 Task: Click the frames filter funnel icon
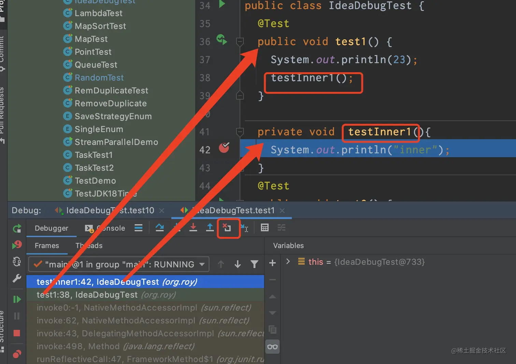pyautogui.click(x=254, y=264)
